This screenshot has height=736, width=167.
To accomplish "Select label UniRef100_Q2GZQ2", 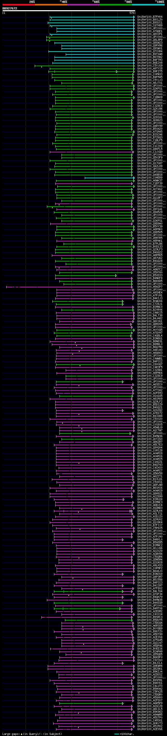I will click(x=150, y=410).
